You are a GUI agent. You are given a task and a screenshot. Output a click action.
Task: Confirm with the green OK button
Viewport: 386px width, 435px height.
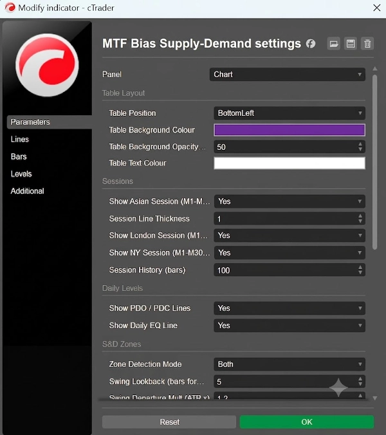[307, 422]
